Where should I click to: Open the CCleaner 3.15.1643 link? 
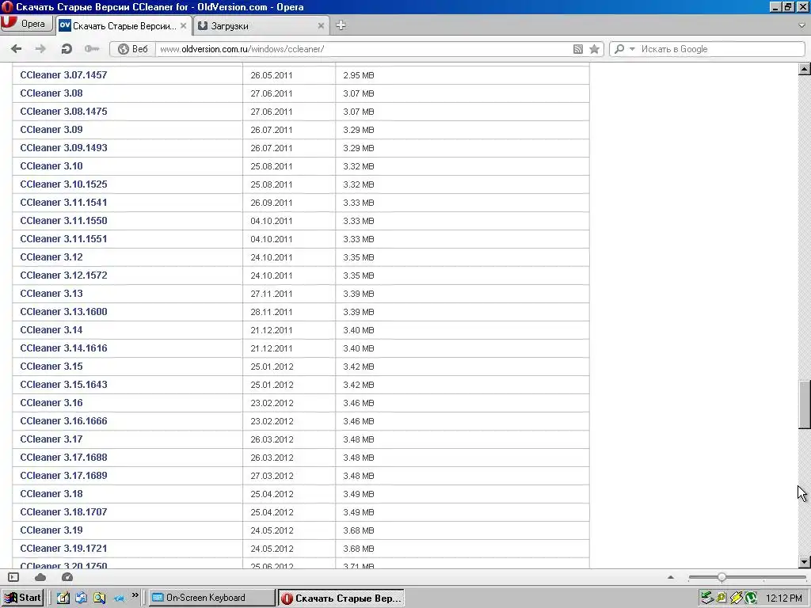coord(63,385)
